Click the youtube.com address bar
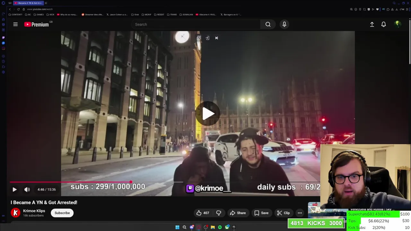The height and width of the screenshot is (231, 411). click(x=40, y=9)
